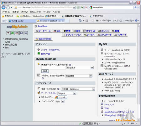This screenshot has height=126, width=141.
Task: Open the レプリケーション tab
Action: click(72, 35)
